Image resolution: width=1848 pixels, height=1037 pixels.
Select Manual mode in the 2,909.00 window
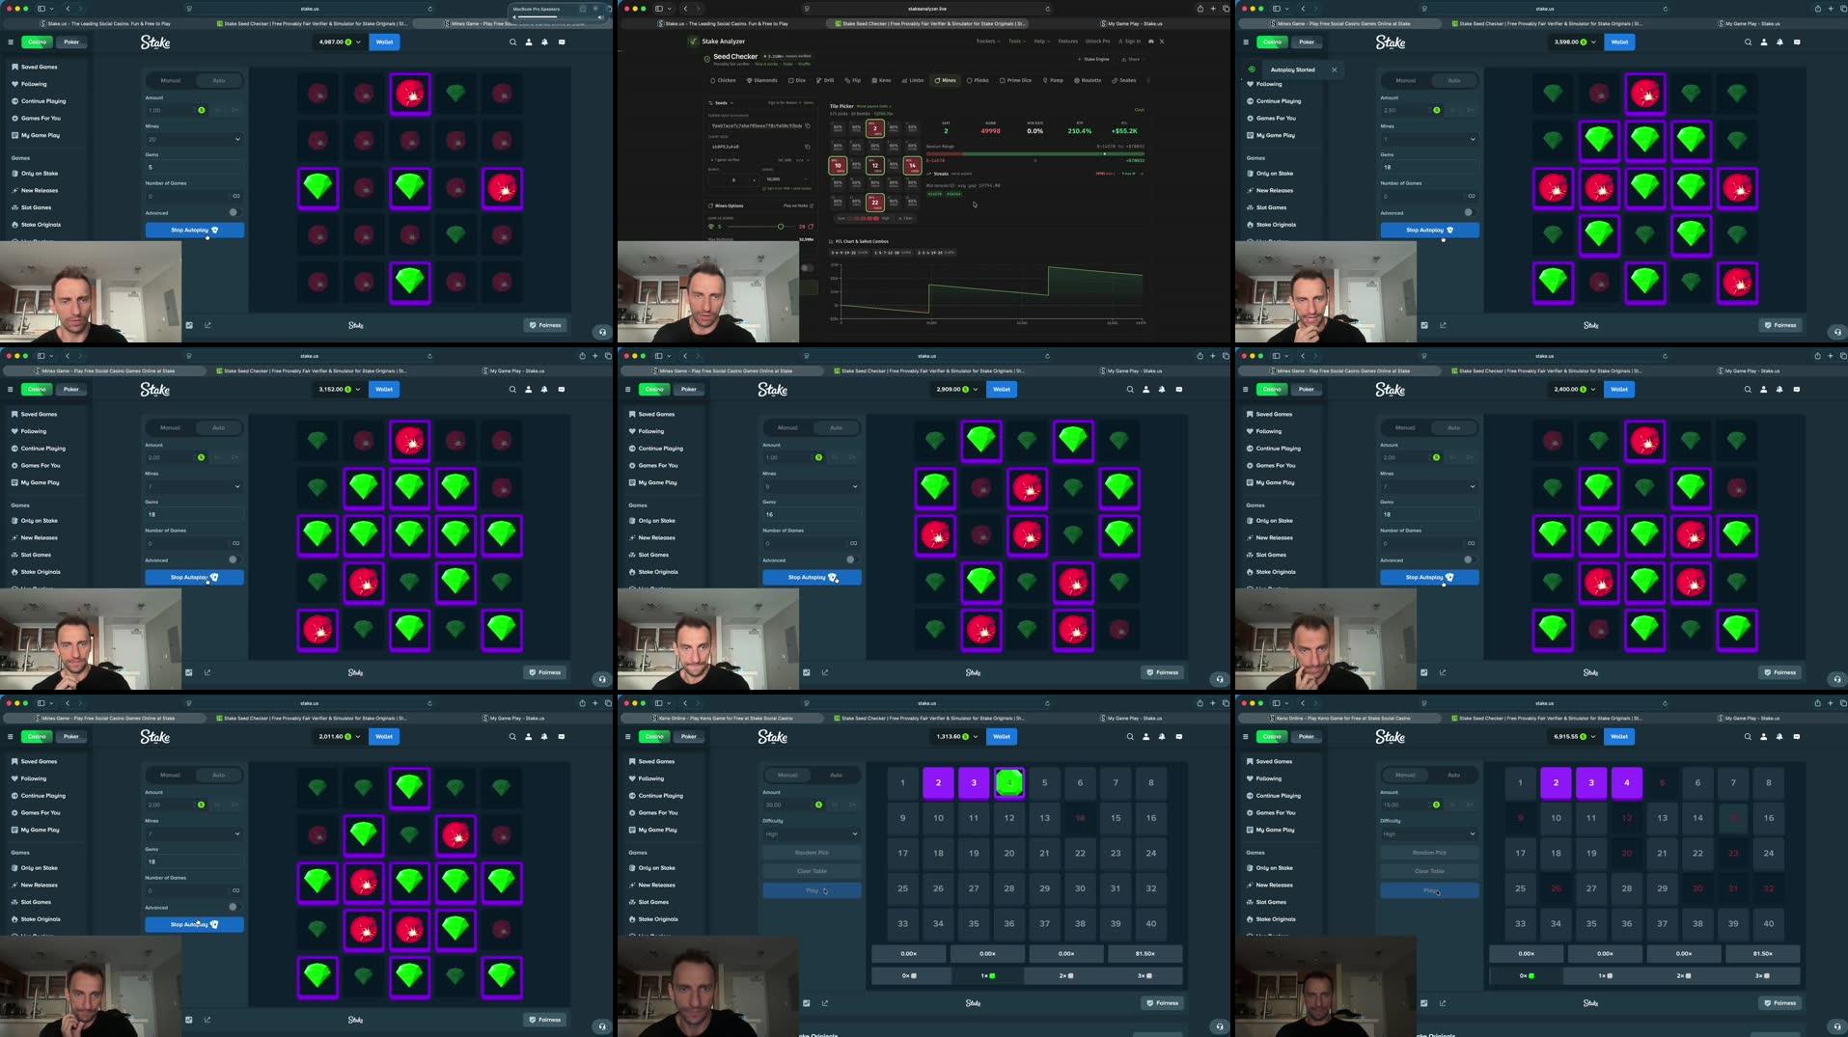787,427
